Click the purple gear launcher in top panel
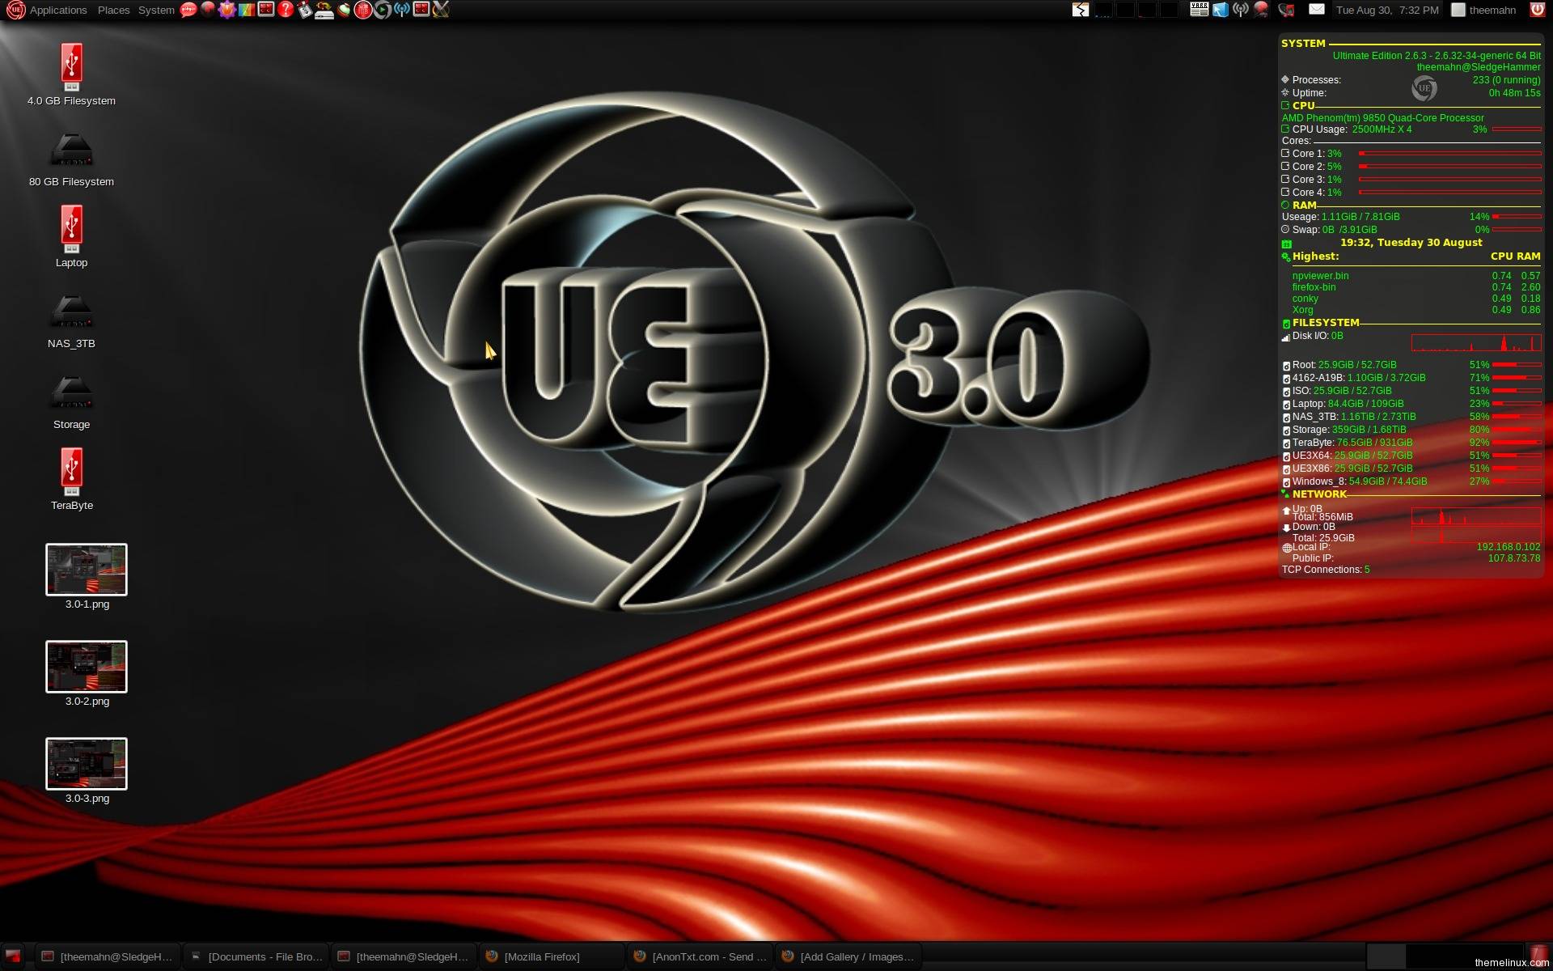 (227, 10)
